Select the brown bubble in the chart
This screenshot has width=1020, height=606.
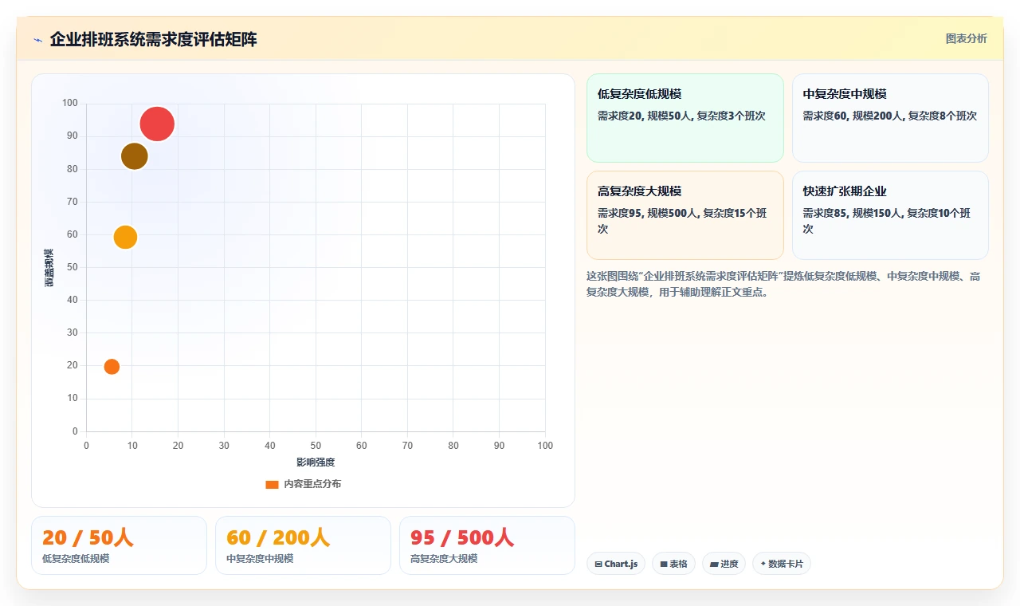135,156
